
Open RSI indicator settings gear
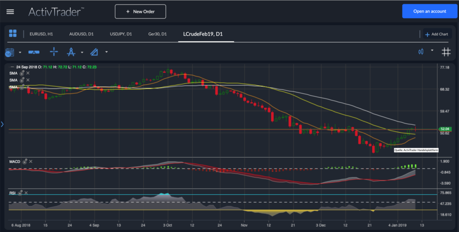20,193
